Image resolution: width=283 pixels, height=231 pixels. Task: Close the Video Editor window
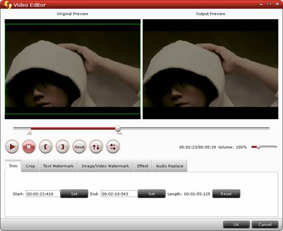(277, 4)
